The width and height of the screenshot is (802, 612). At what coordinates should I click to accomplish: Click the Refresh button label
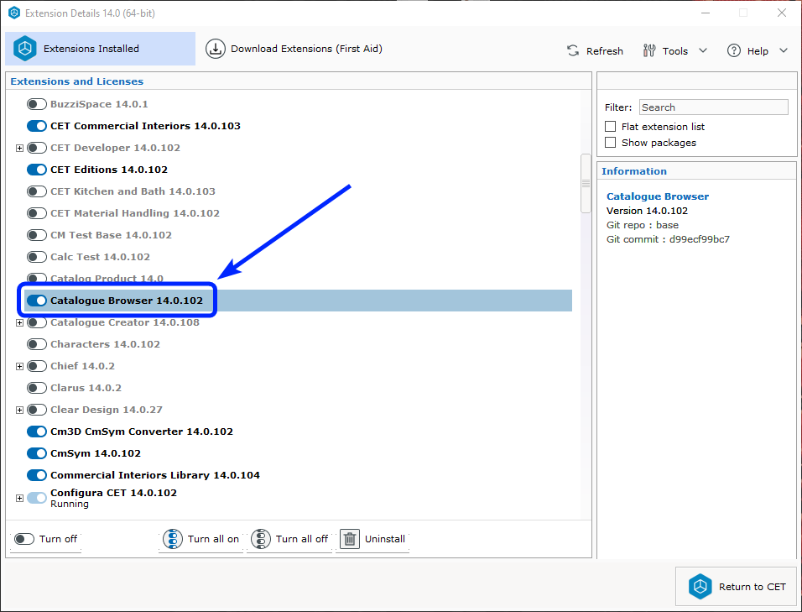click(605, 51)
